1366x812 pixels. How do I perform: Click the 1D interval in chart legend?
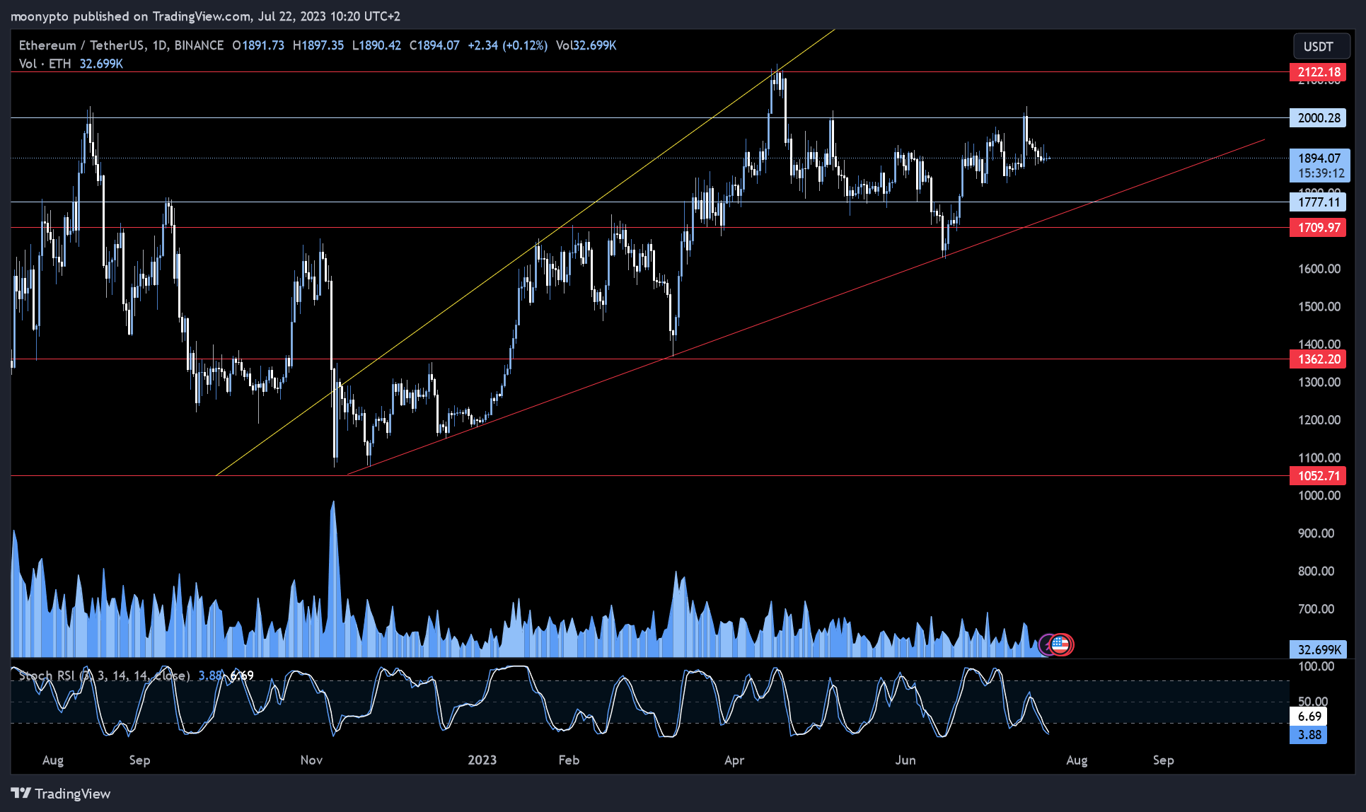pyautogui.click(x=160, y=45)
